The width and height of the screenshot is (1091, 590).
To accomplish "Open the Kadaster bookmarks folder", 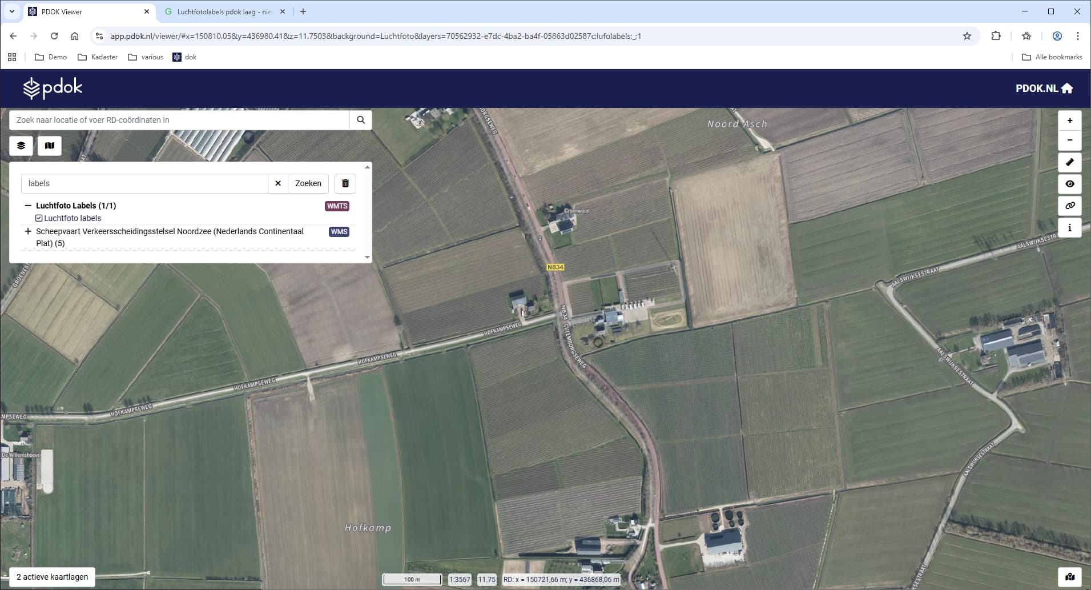I will pos(98,57).
